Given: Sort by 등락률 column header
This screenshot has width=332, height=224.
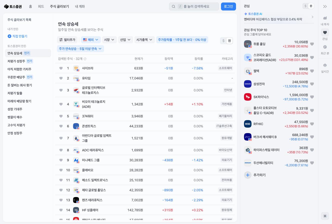Looking at the screenshot, I should (x=199, y=59).
